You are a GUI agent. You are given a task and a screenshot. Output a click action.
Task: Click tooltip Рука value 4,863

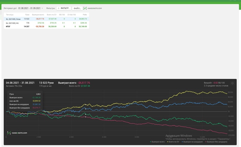(38, 94)
